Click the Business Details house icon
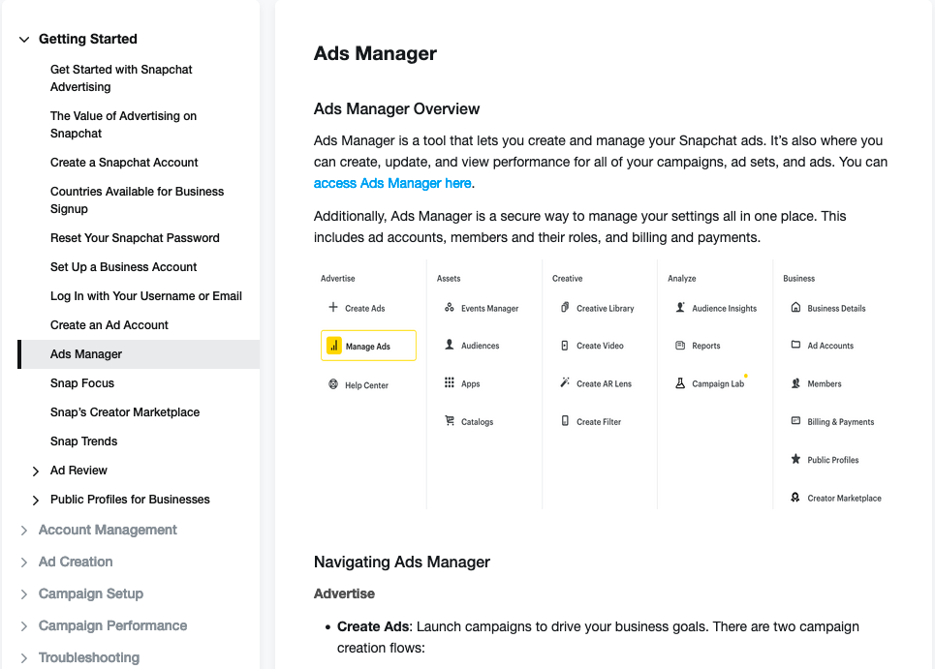Screen dimensions: 935x669 (795, 308)
